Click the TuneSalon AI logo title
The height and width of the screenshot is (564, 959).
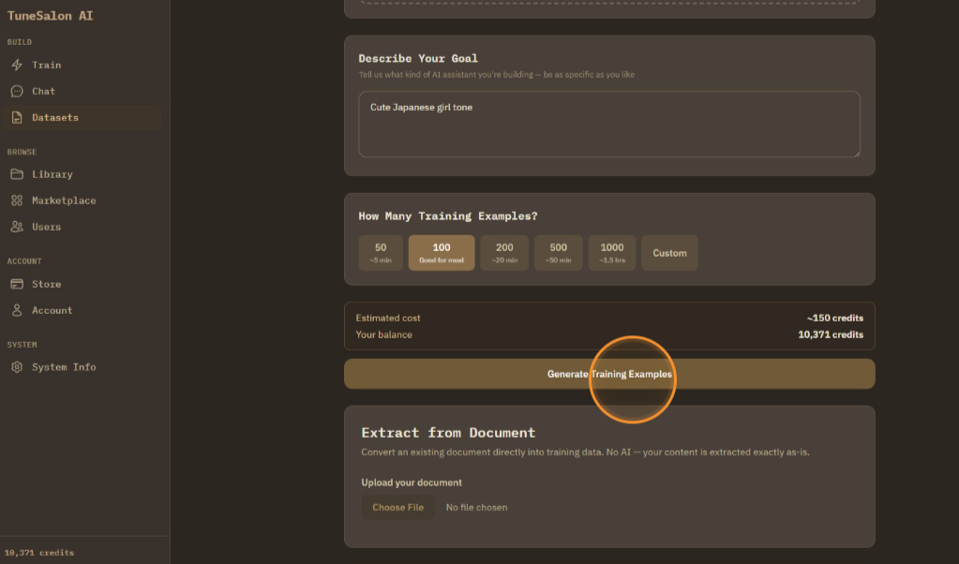point(50,16)
